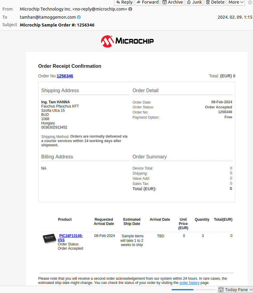Click the Order Receipt Confirmation heading
Viewport: 253px width, 293px height.
pos(70,66)
